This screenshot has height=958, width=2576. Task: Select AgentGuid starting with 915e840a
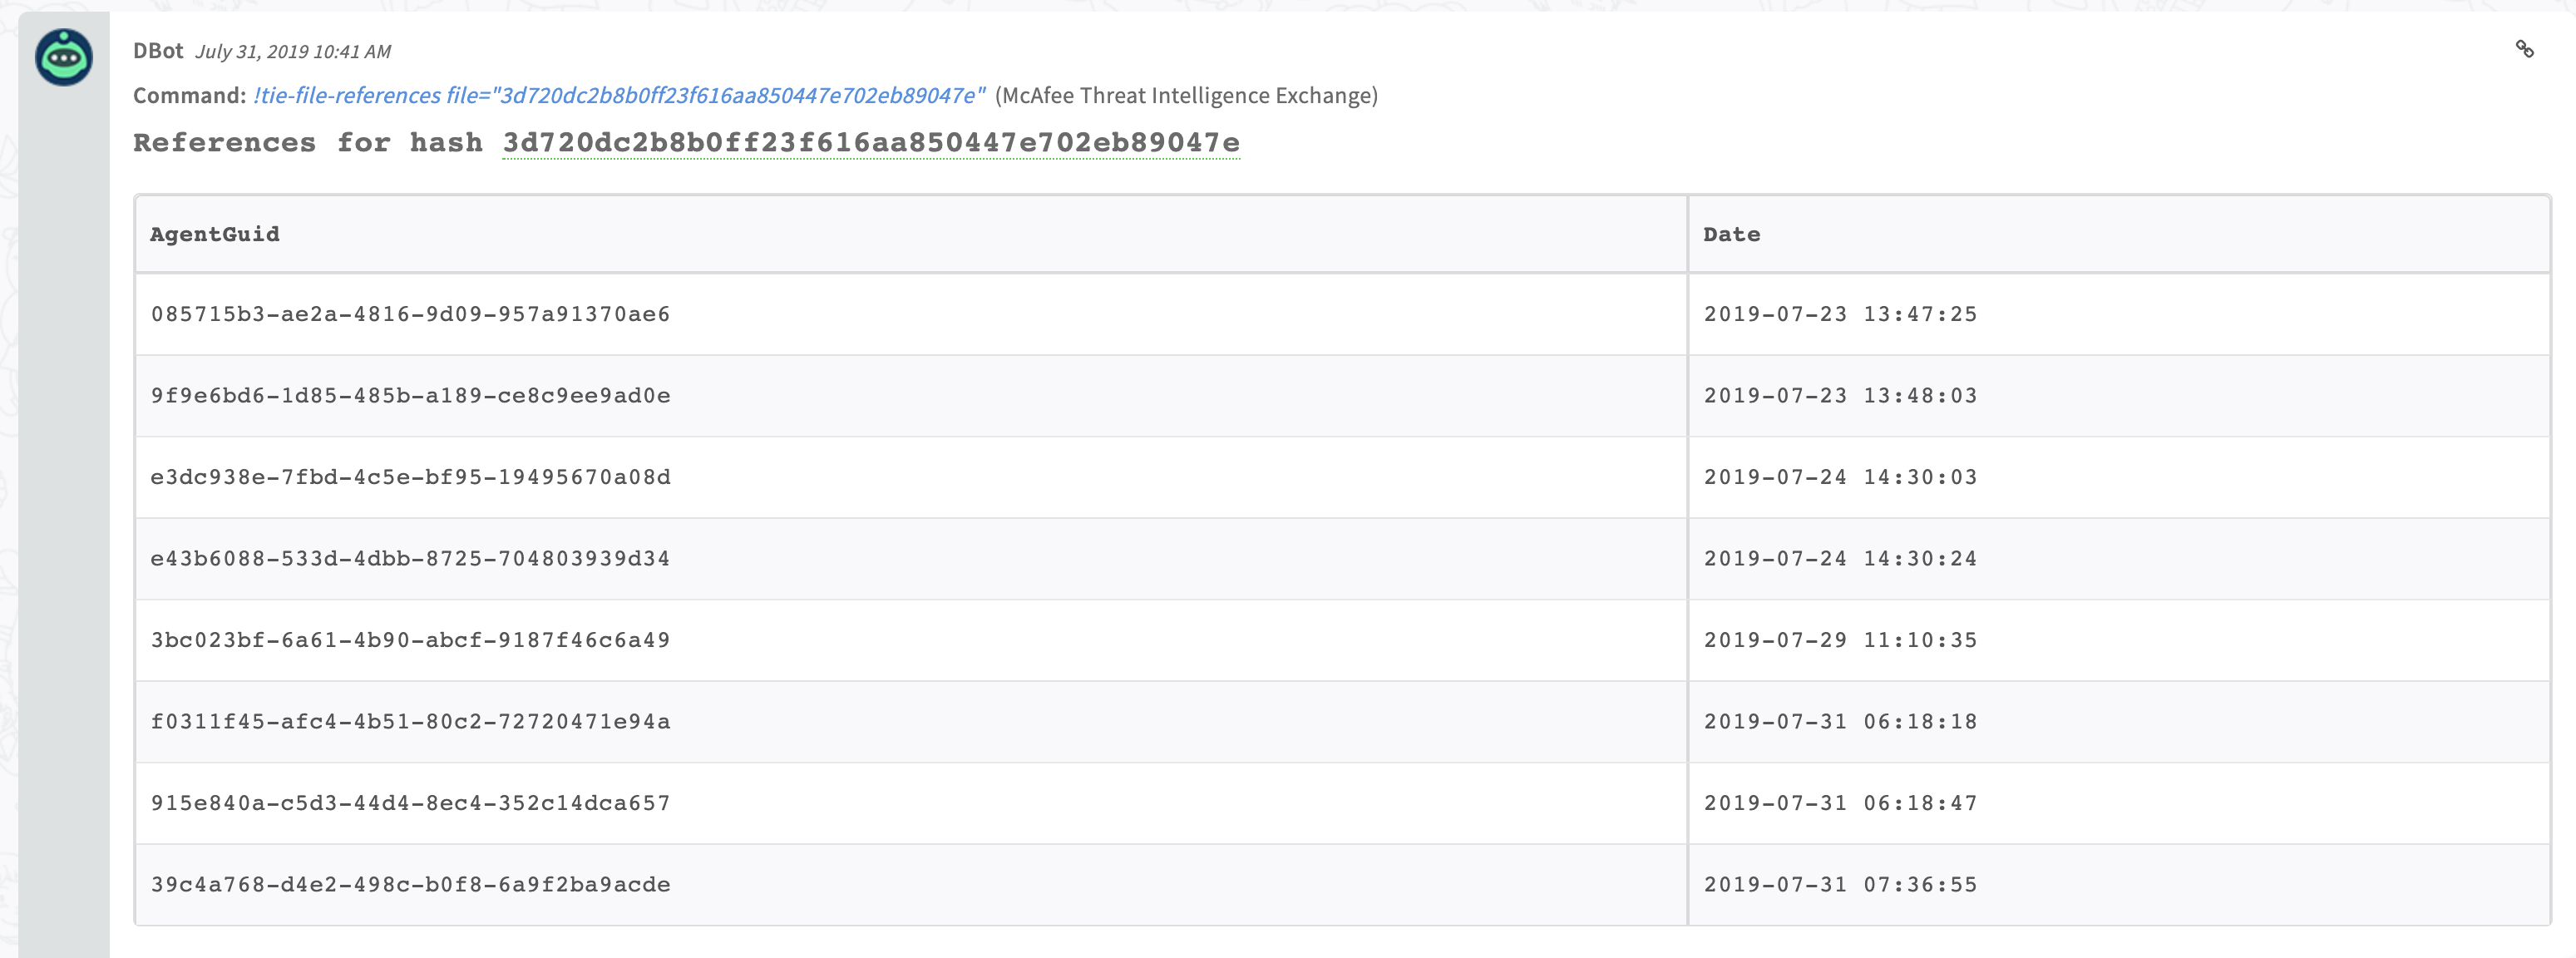point(410,803)
